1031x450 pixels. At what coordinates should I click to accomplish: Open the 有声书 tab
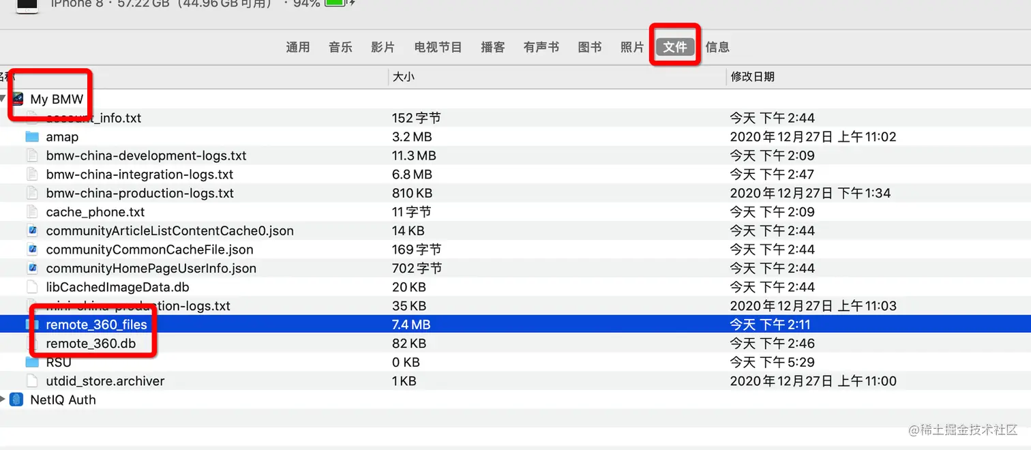tap(541, 47)
